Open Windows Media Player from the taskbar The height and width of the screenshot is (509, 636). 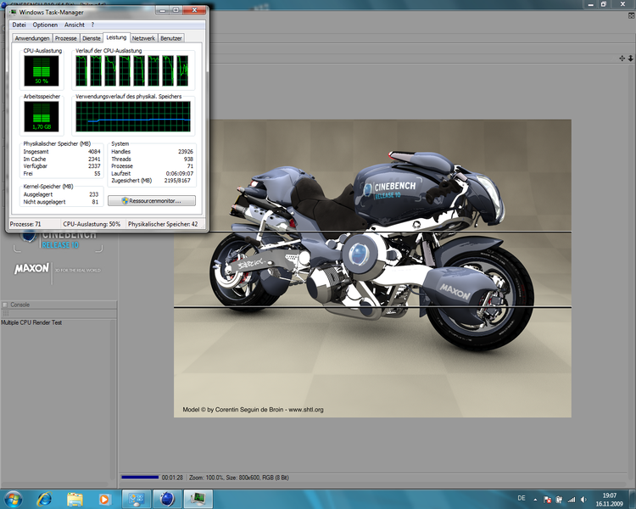[x=104, y=498]
